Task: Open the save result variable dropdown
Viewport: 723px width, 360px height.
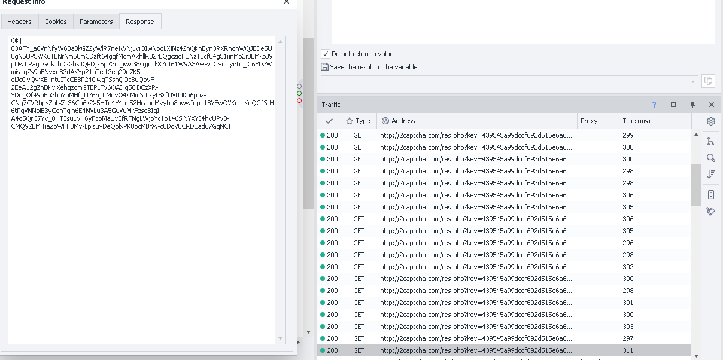Action: tap(509, 81)
